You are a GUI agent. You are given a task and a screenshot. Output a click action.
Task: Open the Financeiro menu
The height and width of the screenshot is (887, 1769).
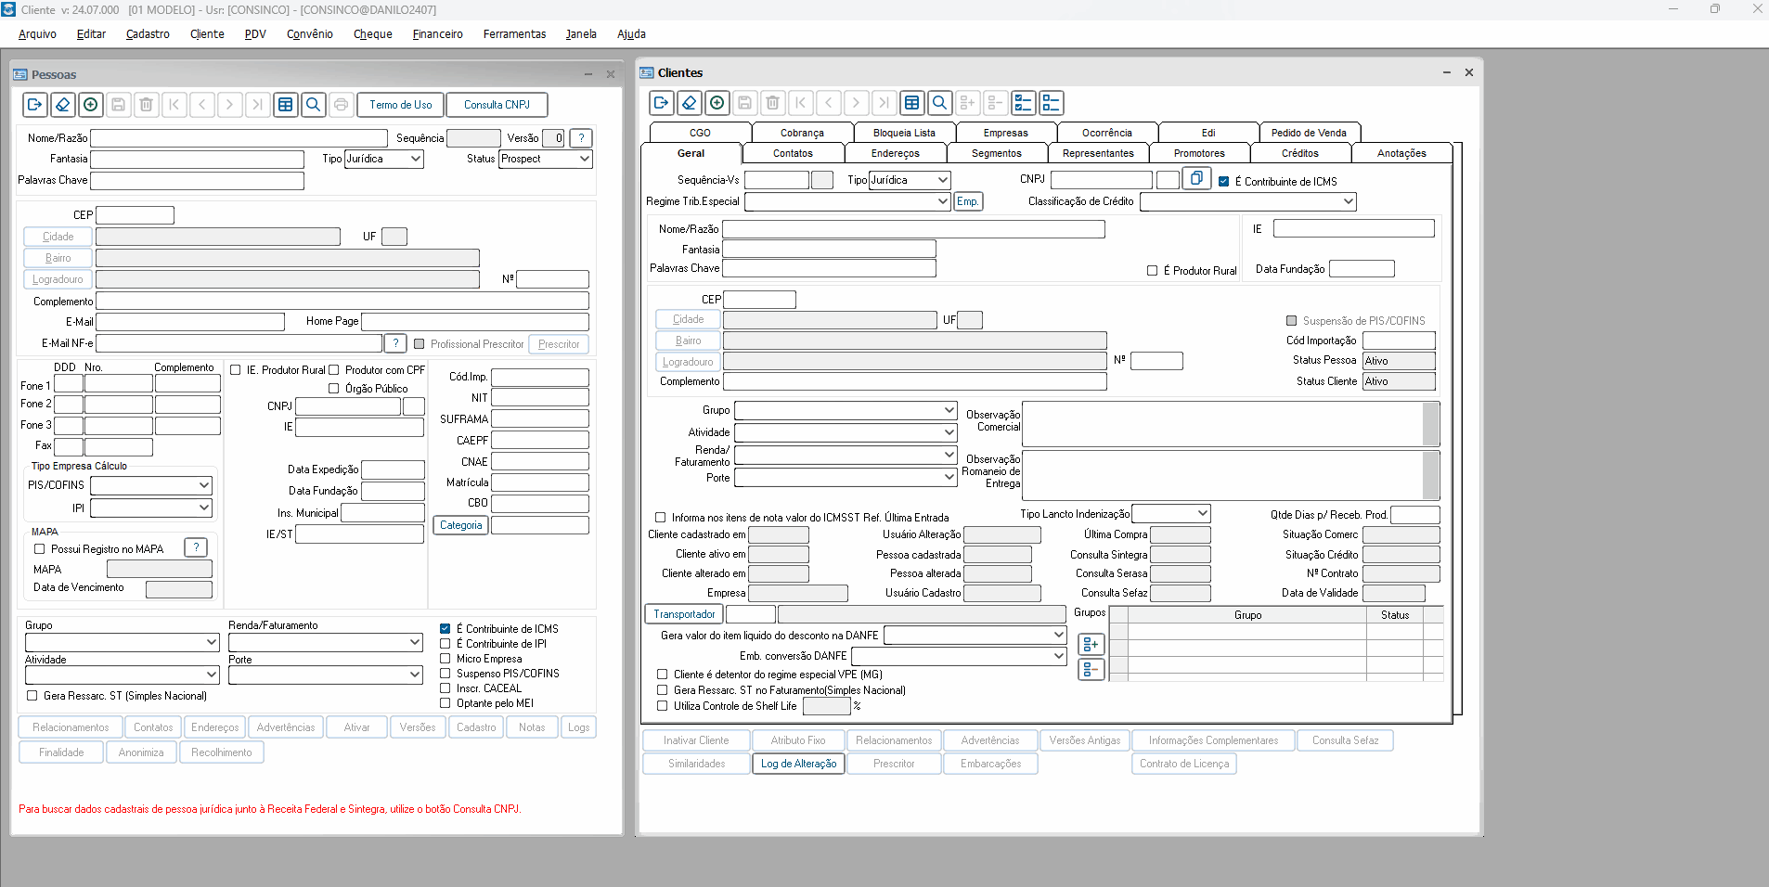437,34
